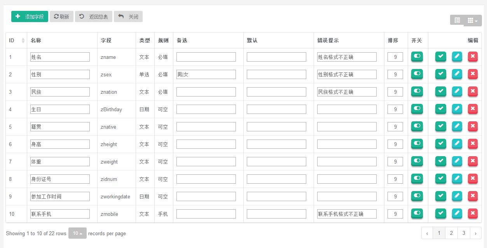Click the green checkmark save icon for 姓名 row
The height and width of the screenshot is (248, 487).
coord(440,57)
